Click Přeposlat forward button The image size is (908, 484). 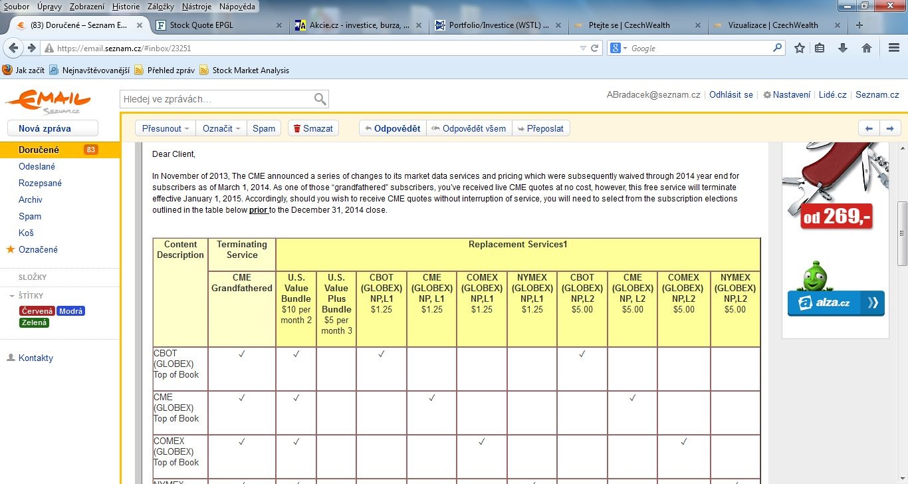click(540, 128)
